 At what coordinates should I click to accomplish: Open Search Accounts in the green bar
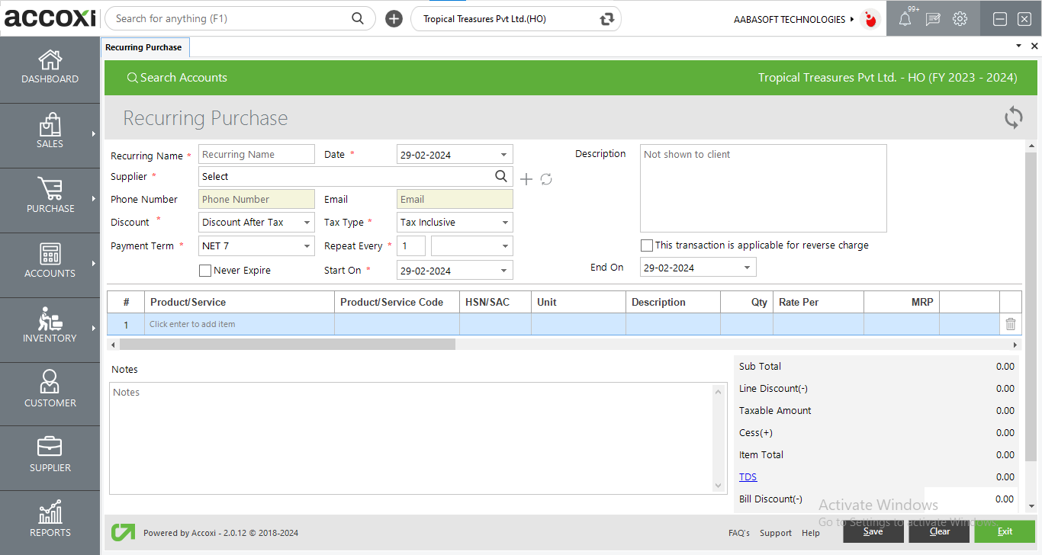[177, 77]
